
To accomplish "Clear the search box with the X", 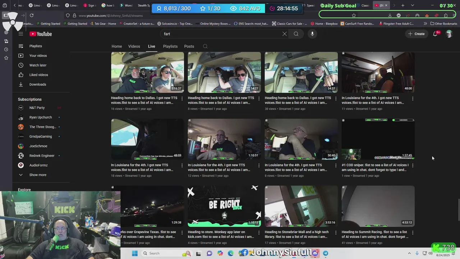I will pyautogui.click(x=284, y=34).
